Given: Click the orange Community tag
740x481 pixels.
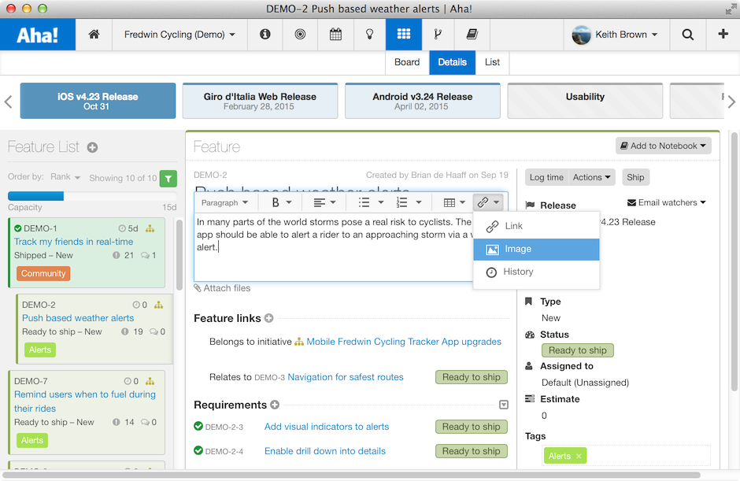Looking at the screenshot, I should [43, 273].
